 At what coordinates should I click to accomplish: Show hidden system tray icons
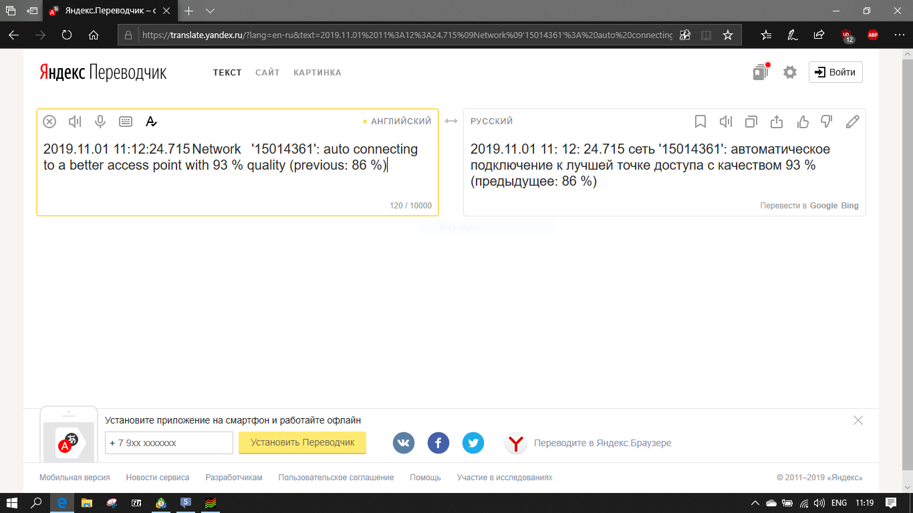755,503
